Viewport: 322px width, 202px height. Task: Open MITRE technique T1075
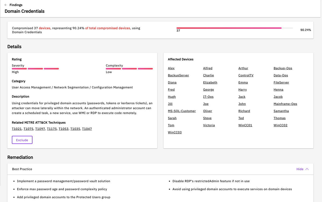coord(28,129)
